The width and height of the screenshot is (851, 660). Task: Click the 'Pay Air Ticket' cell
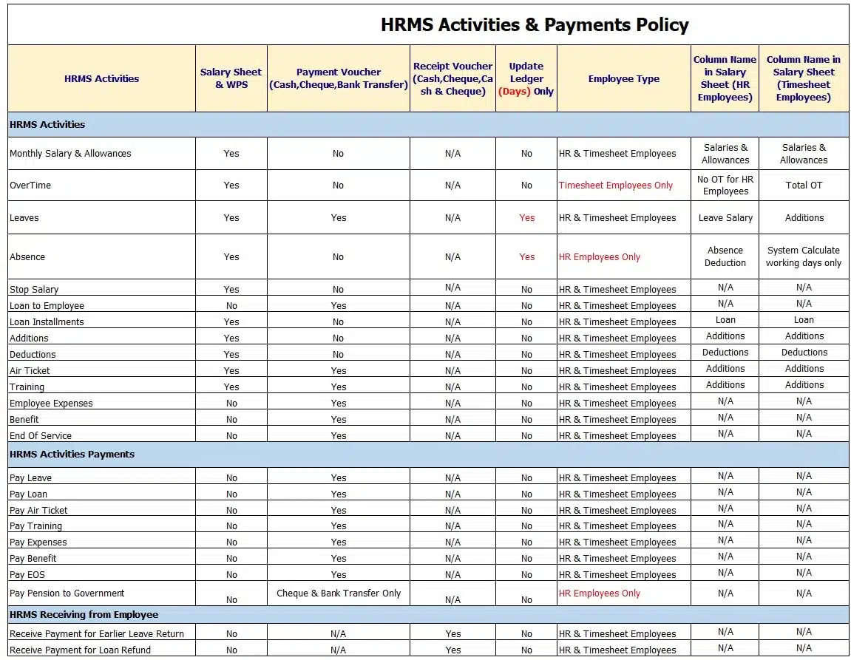click(x=101, y=510)
